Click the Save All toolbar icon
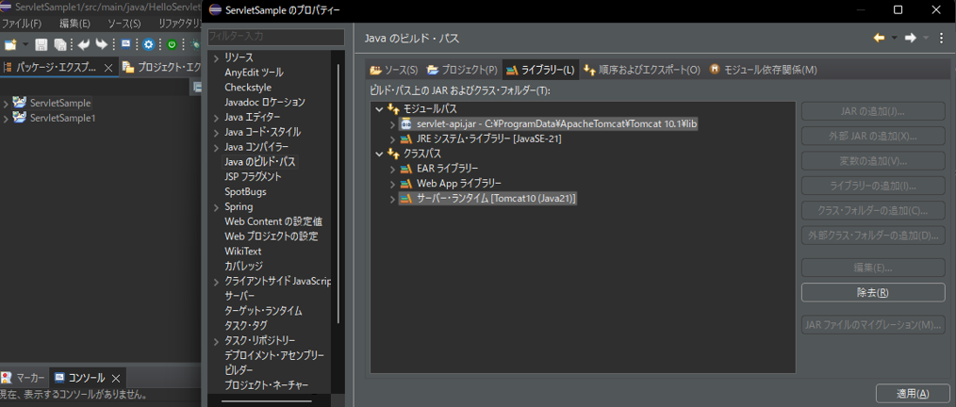This screenshot has height=407, width=956. tap(60, 45)
